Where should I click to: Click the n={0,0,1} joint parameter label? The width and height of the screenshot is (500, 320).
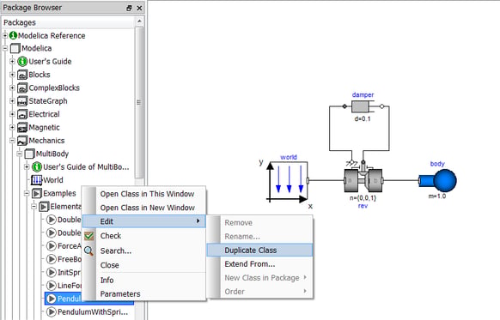pyautogui.click(x=363, y=198)
